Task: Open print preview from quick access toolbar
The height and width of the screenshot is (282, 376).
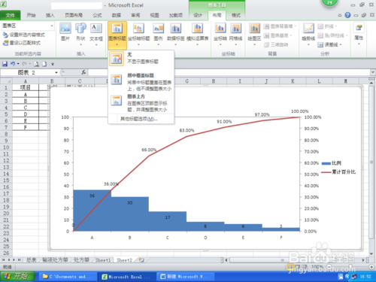Action: pyautogui.click(x=36, y=64)
